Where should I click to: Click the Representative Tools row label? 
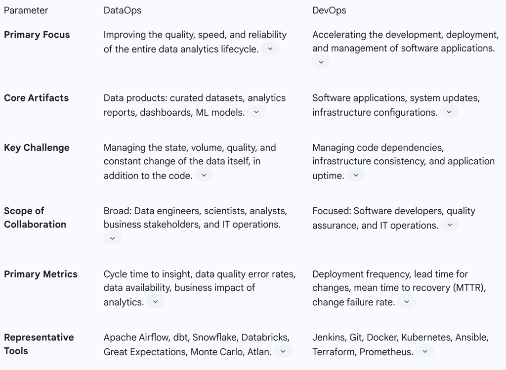click(x=39, y=344)
